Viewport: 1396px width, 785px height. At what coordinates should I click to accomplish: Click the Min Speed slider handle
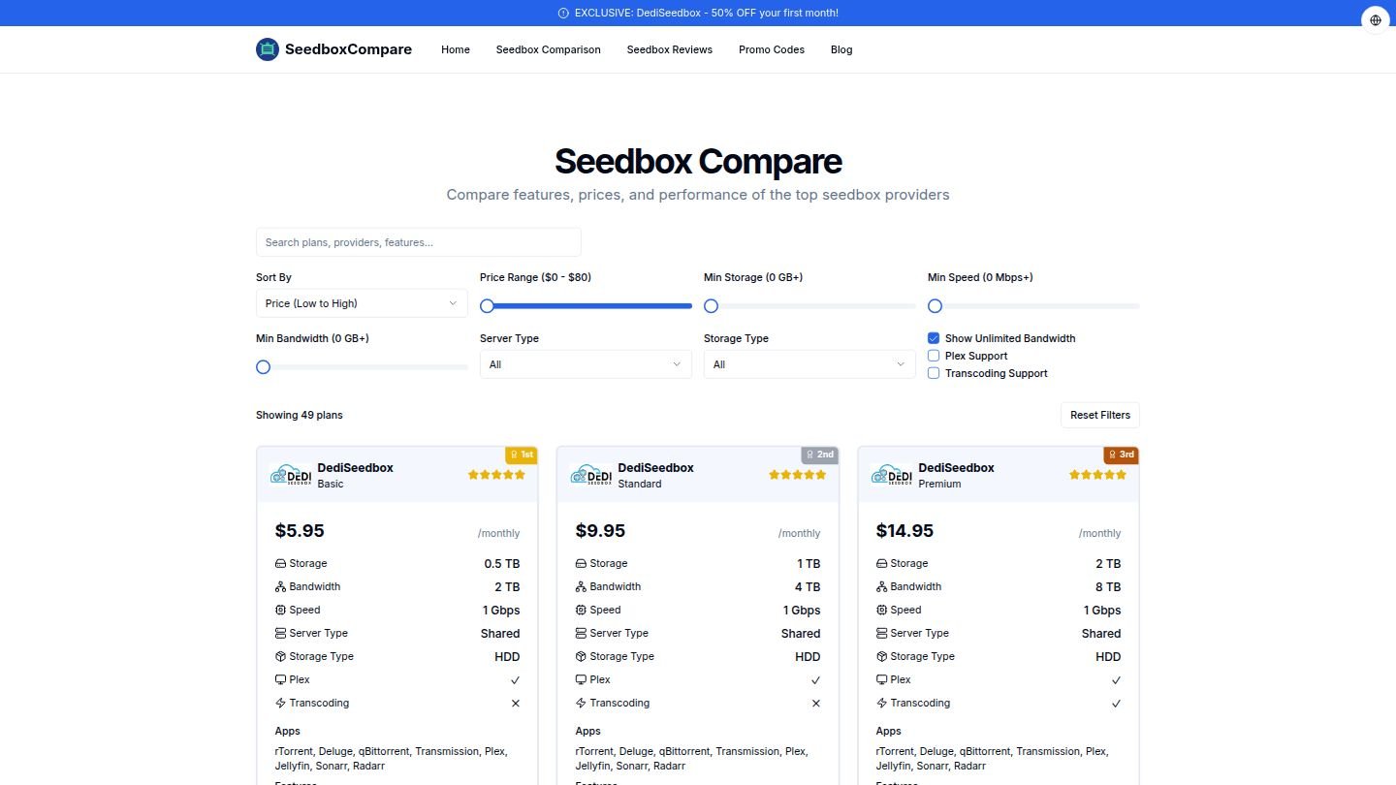(936, 306)
